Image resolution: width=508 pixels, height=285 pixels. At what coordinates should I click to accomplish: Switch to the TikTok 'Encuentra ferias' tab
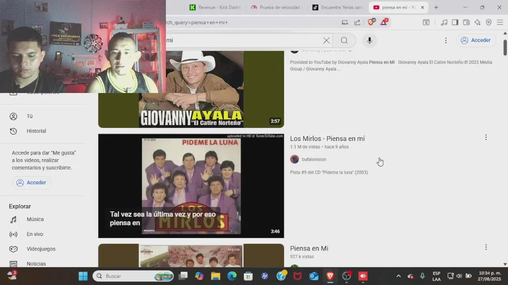pyautogui.click(x=338, y=8)
